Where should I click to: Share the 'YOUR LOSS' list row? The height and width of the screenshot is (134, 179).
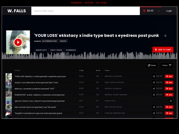pyautogui.click(x=154, y=76)
